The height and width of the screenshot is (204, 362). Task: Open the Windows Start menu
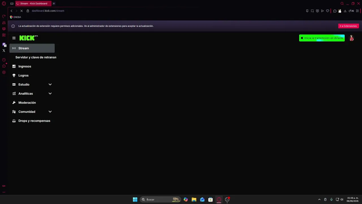point(135,199)
